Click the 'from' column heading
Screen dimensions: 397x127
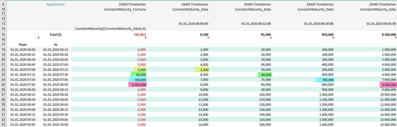(23, 45)
